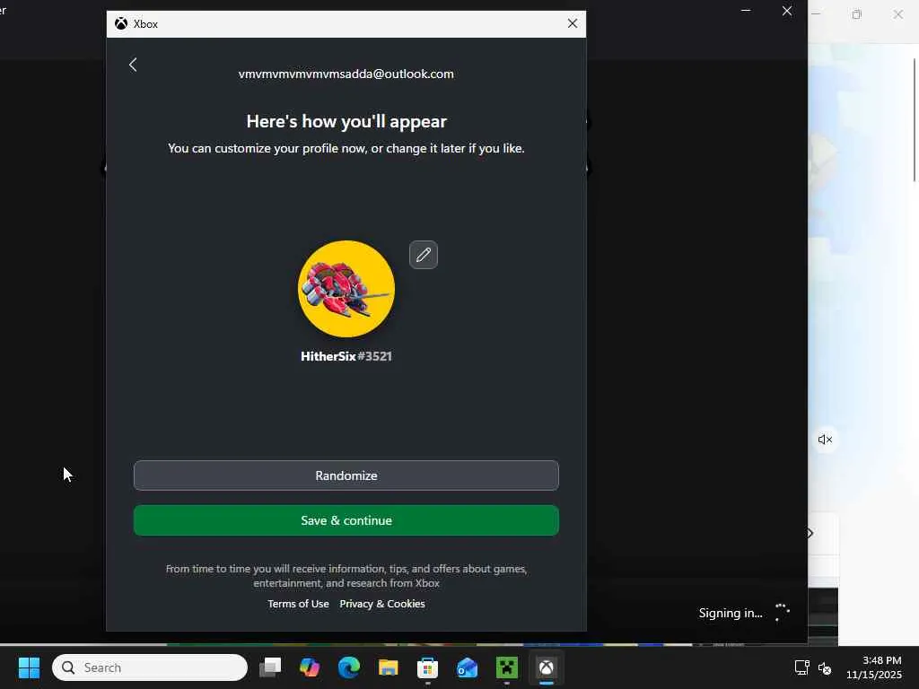Open File Explorer from the taskbar
Screen dimensions: 919x689
pos(388,667)
